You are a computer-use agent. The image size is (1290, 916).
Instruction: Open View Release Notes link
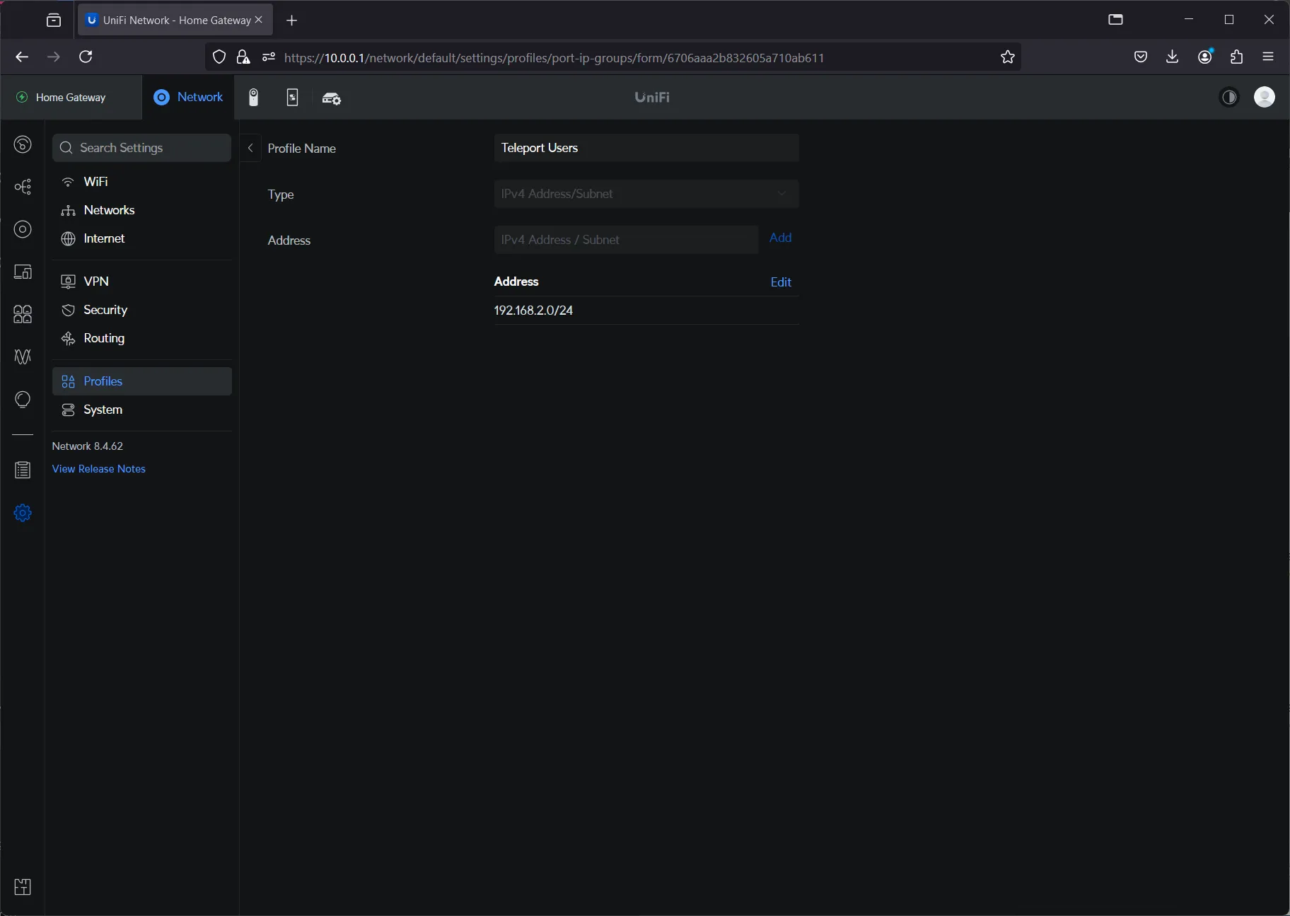[99, 469]
